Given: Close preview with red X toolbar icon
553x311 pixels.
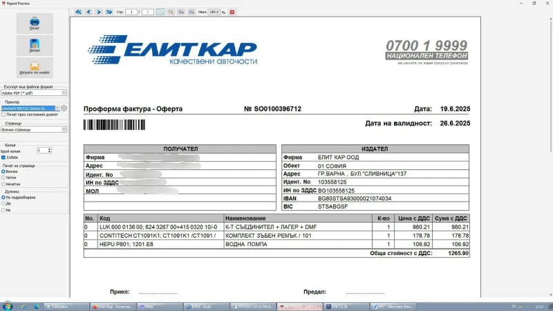Looking at the screenshot, I should click(x=232, y=12).
